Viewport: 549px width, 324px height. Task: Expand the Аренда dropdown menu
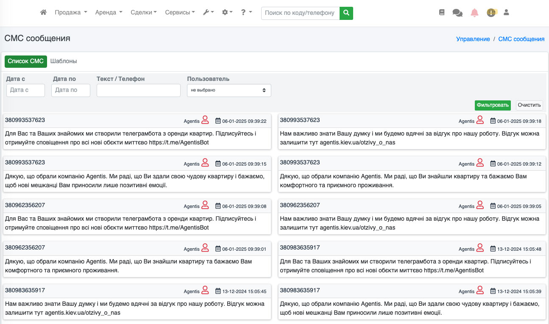pos(109,13)
